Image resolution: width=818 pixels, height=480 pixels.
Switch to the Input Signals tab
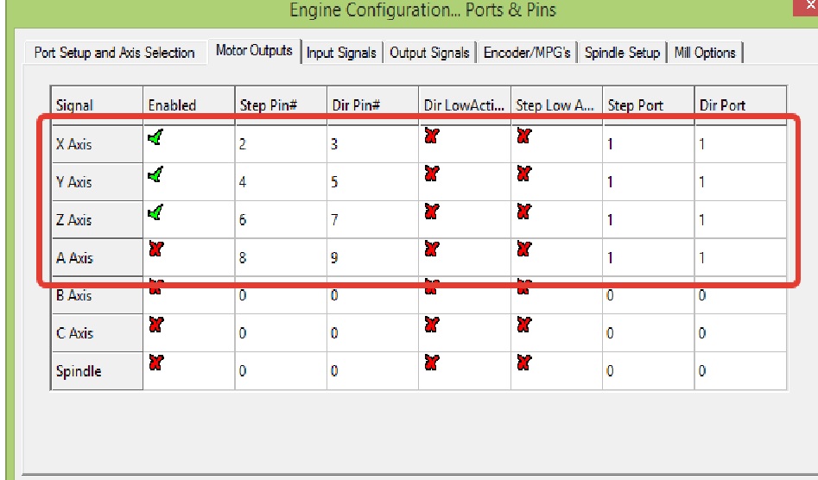pos(341,53)
